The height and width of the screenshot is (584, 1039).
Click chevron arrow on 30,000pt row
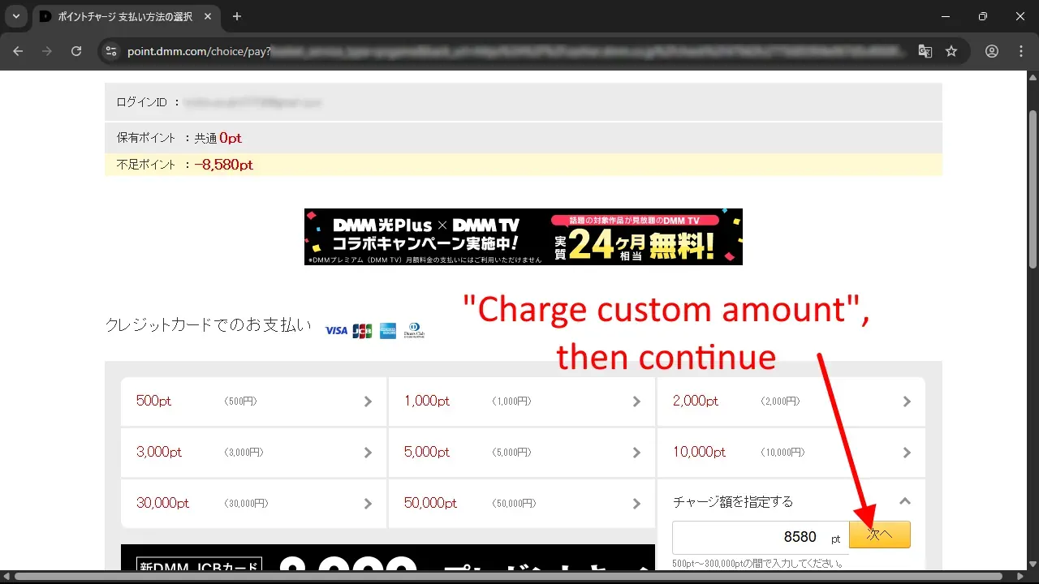click(368, 504)
